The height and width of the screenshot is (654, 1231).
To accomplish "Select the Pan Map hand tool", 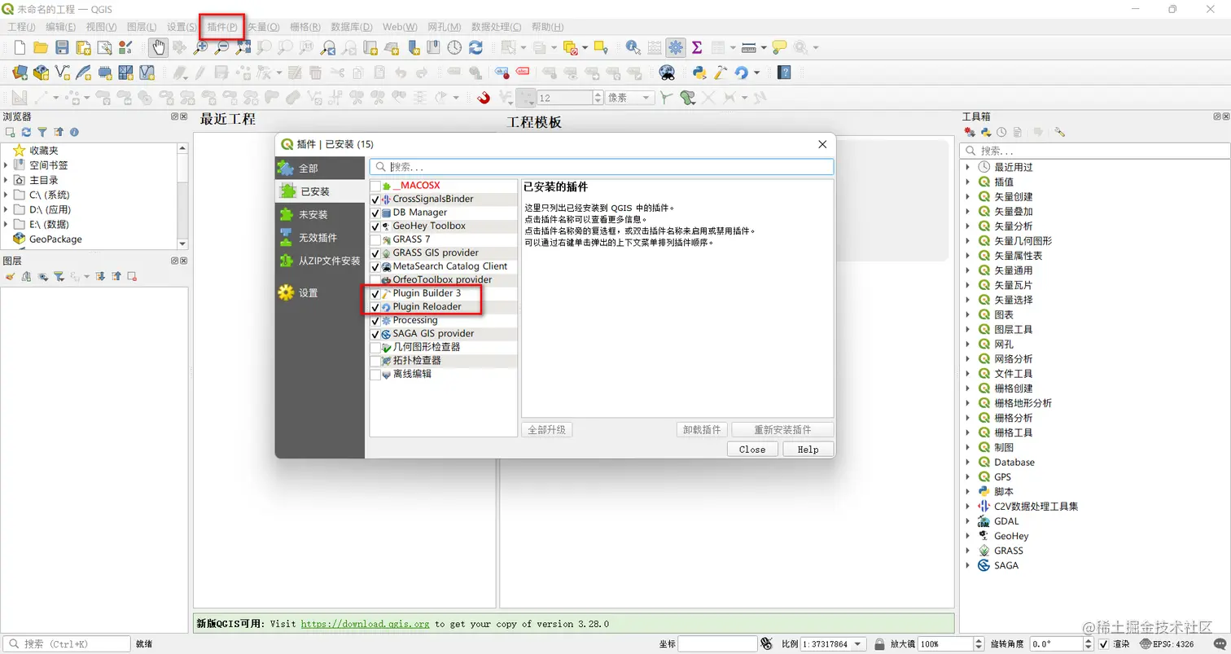I will 158,48.
